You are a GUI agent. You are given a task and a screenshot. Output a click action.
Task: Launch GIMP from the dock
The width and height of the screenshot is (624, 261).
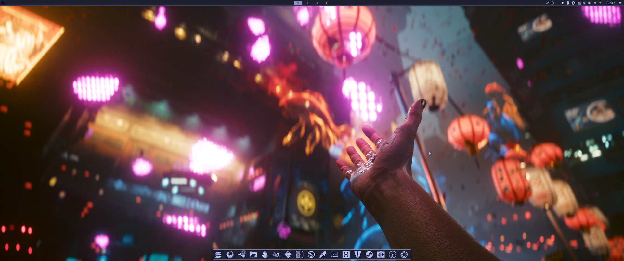coord(276,255)
